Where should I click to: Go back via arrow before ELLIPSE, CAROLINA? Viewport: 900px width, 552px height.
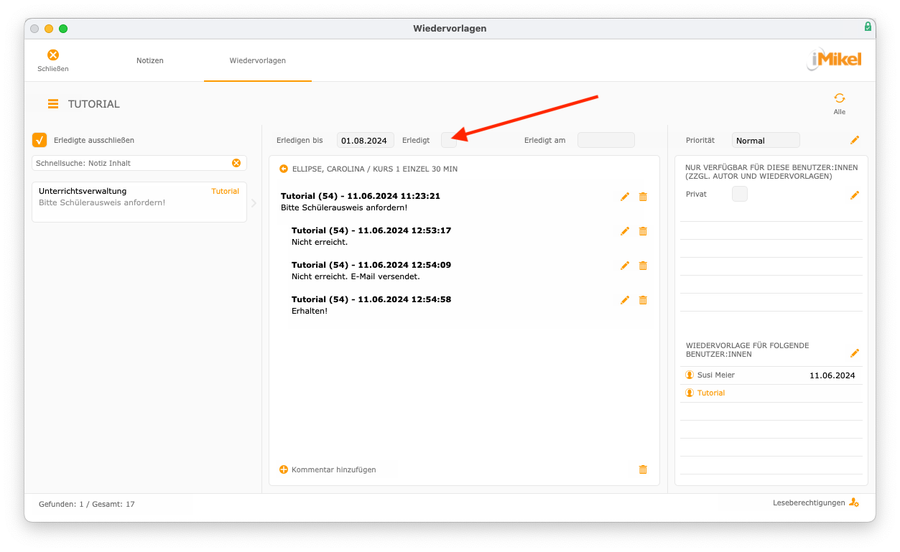284,169
